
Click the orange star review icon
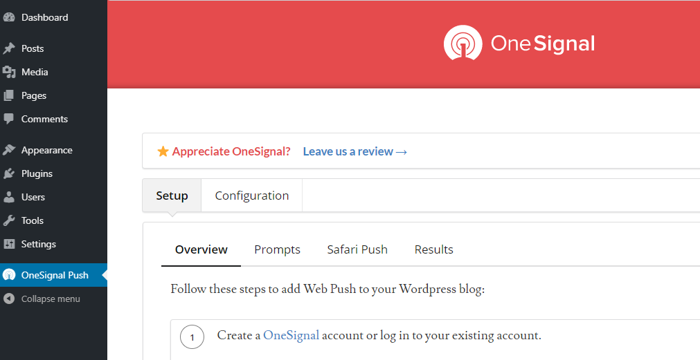pos(163,151)
